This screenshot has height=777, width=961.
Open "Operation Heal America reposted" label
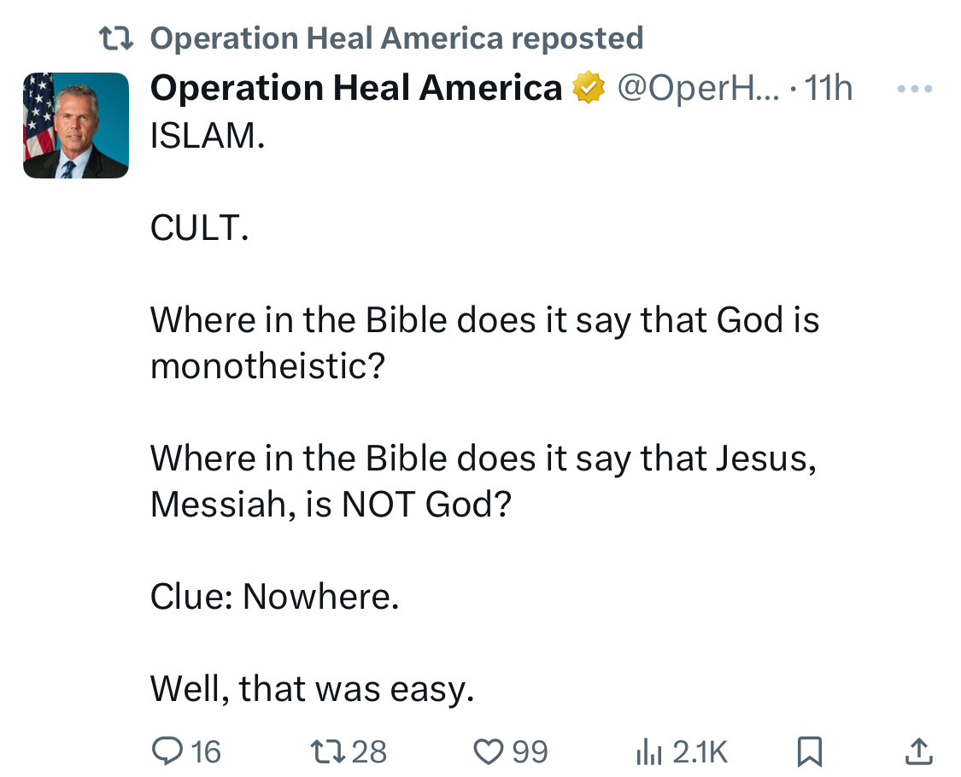(x=396, y=38)
